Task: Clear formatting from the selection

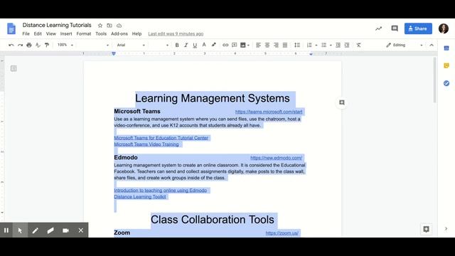Action: pyautogui.click(x=358, y=45)
